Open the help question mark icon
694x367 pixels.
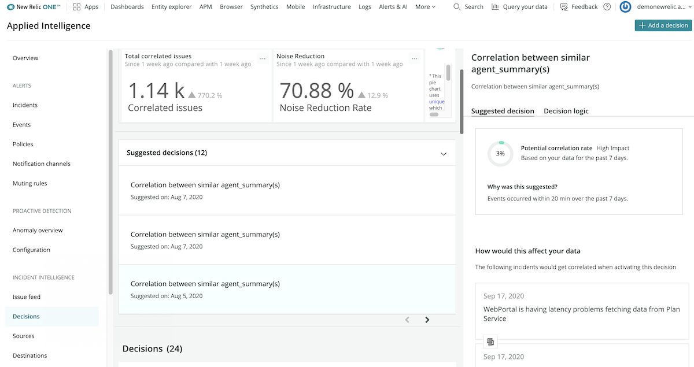click(607, 7)
